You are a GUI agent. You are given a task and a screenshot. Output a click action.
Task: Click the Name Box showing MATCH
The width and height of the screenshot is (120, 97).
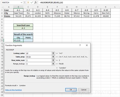tap(11, 3)
